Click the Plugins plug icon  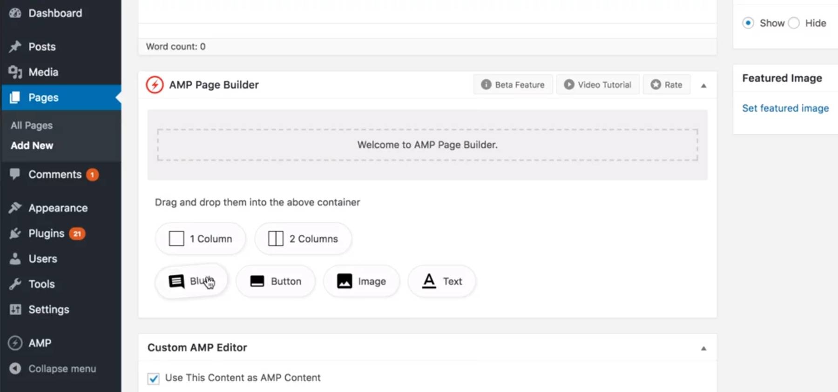[x=15, y=233]
